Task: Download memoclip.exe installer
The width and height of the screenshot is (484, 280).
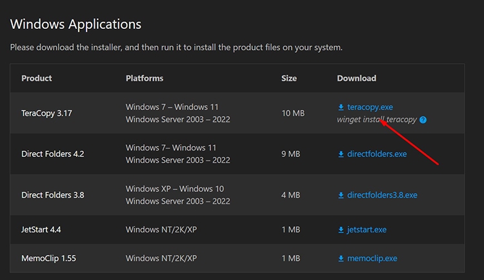Action: coord(372,259)
